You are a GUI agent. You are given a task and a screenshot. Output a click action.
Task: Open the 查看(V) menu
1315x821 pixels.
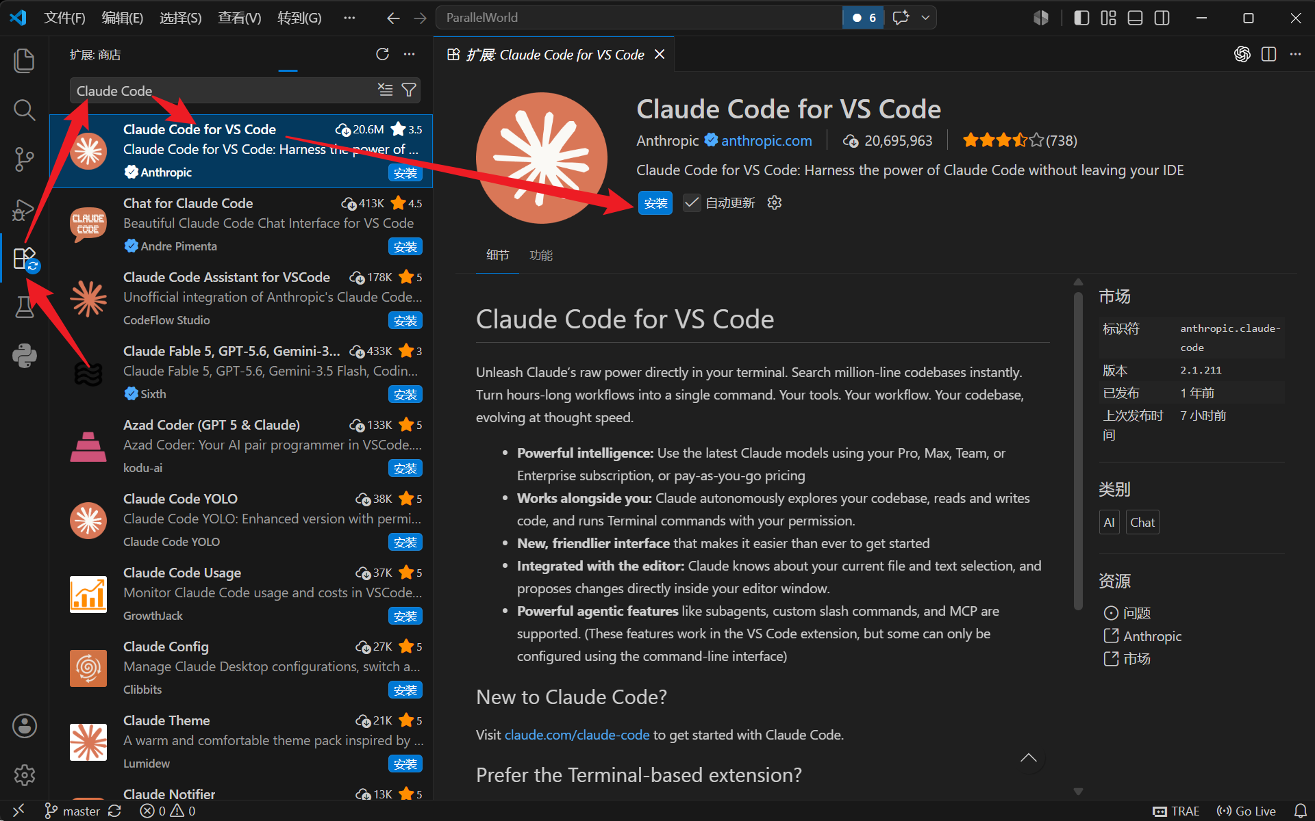click(239, 18)
